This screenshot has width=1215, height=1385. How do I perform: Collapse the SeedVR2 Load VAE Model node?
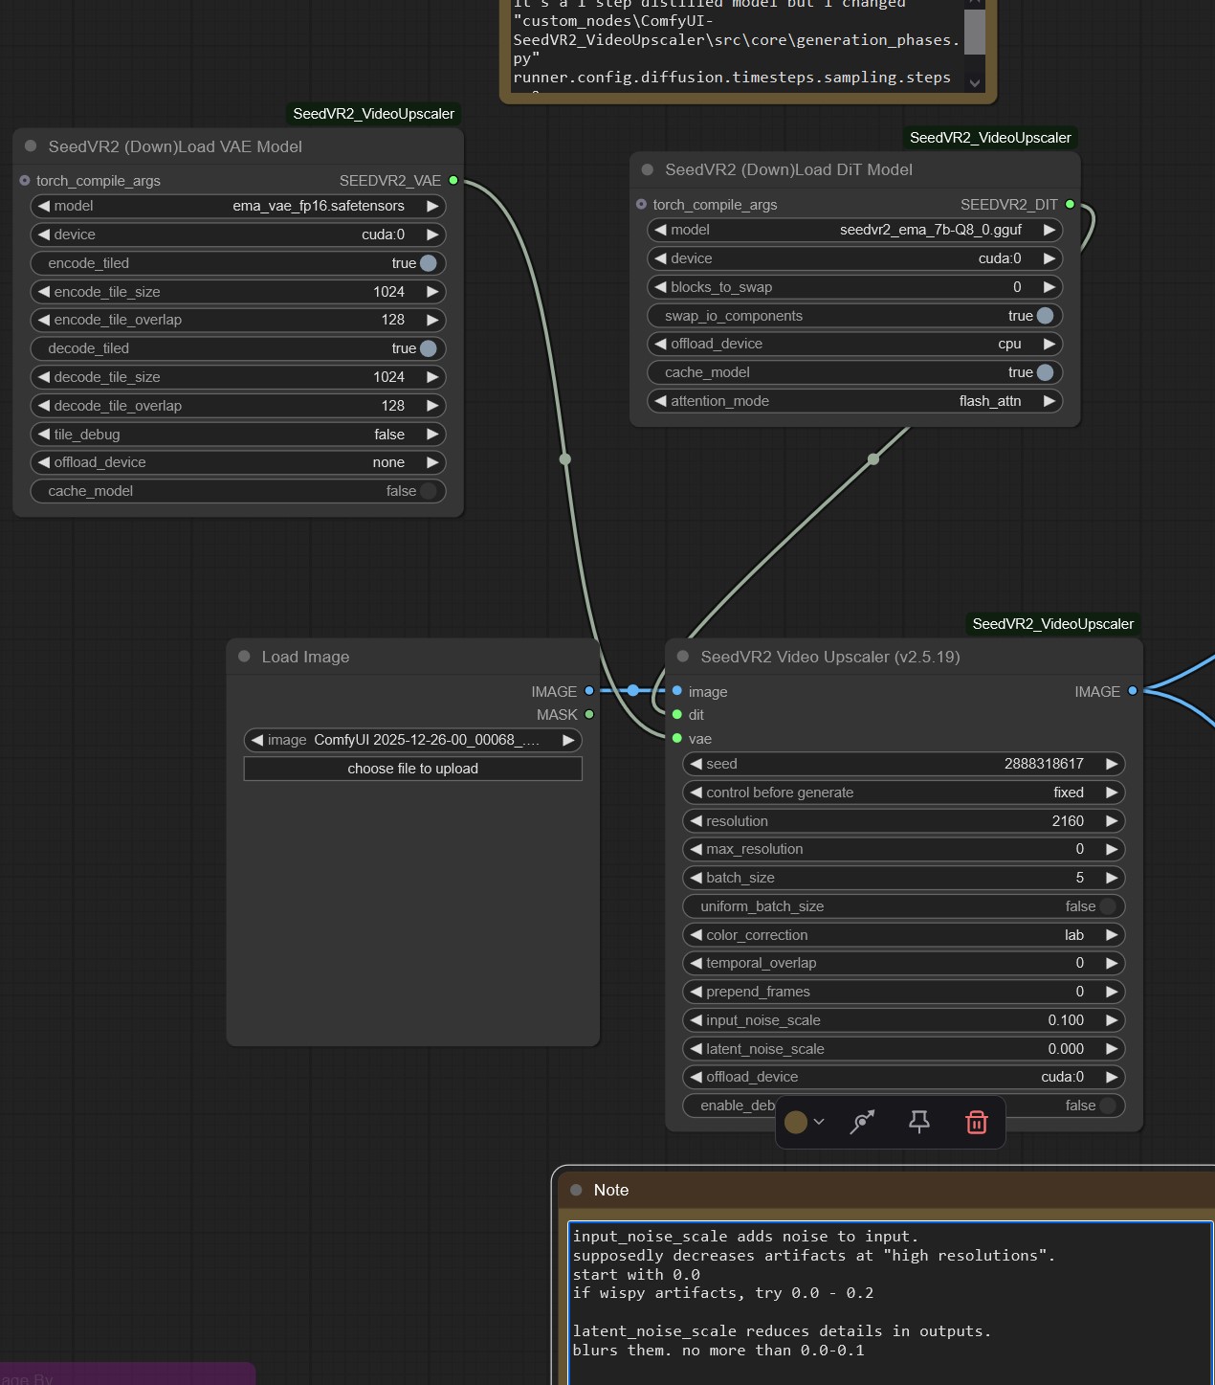[x=31, y=146]
